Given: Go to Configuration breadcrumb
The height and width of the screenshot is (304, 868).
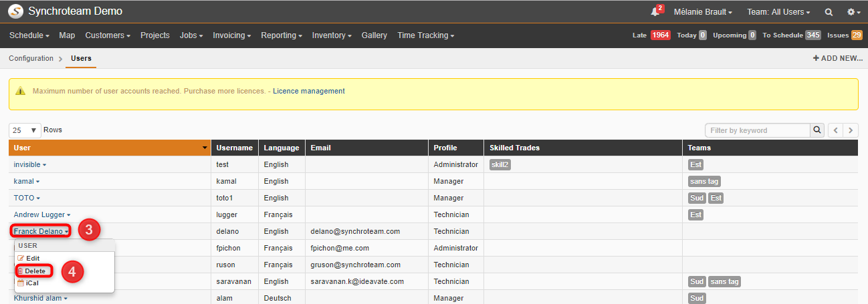Looking at the screenshot, I should coord(31,59).
